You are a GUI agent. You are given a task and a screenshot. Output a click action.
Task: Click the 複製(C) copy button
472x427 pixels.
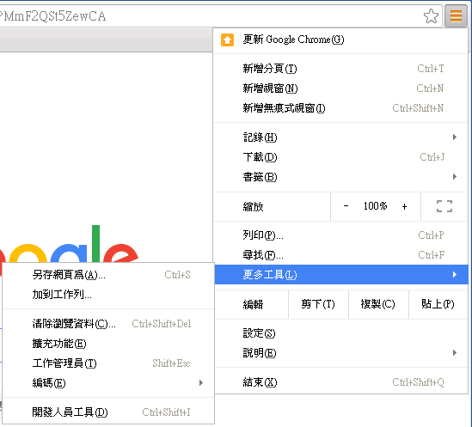[378, 304]
